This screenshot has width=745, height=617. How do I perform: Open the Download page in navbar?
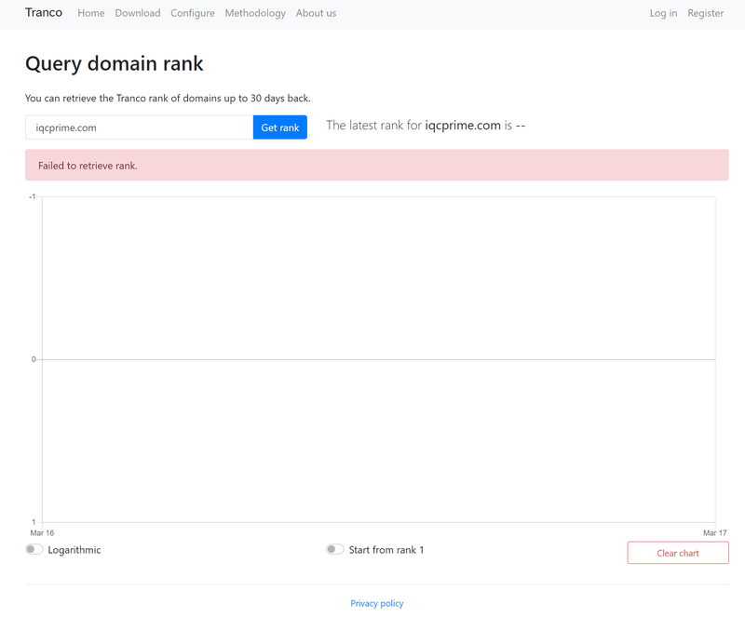[138, 13]
